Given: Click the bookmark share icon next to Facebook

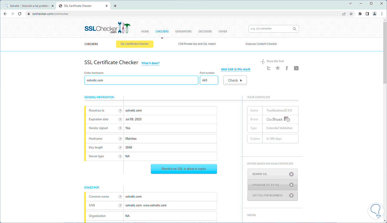Looking at the screenshot, I should (x=296, y=68).
